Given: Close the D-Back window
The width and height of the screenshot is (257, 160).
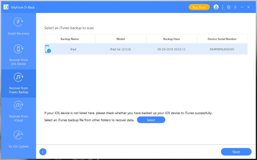Looking at the screenshot, I should coord(248,7).
